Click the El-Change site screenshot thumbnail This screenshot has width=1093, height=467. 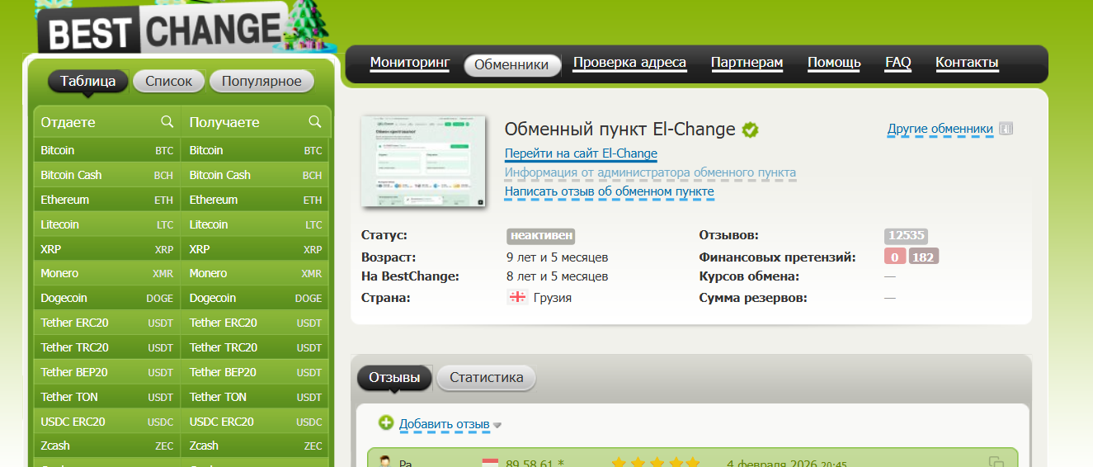point(423,162)
